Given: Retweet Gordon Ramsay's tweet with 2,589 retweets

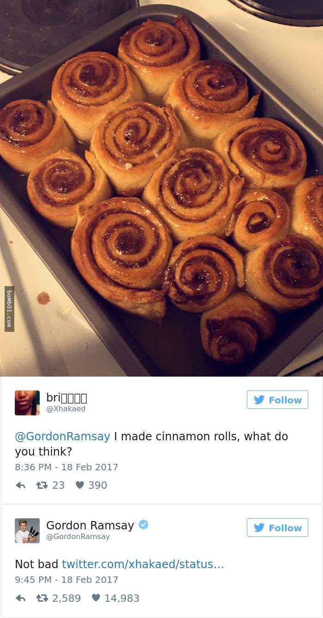Looking at the screenshot, I should [x=42, y=598].
